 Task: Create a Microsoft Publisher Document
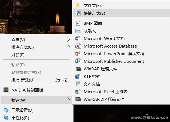121,61
